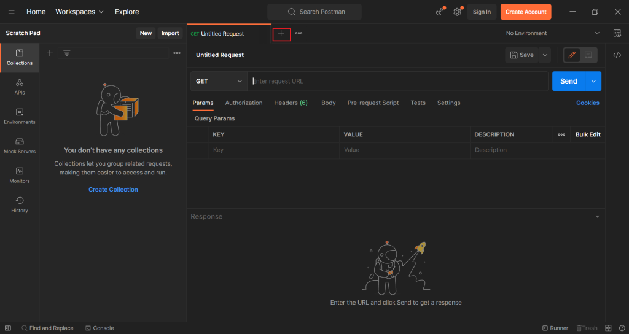The height and width of the screenshot is (334, 629).
Task: Open the Cookies link
Action: 588,103
